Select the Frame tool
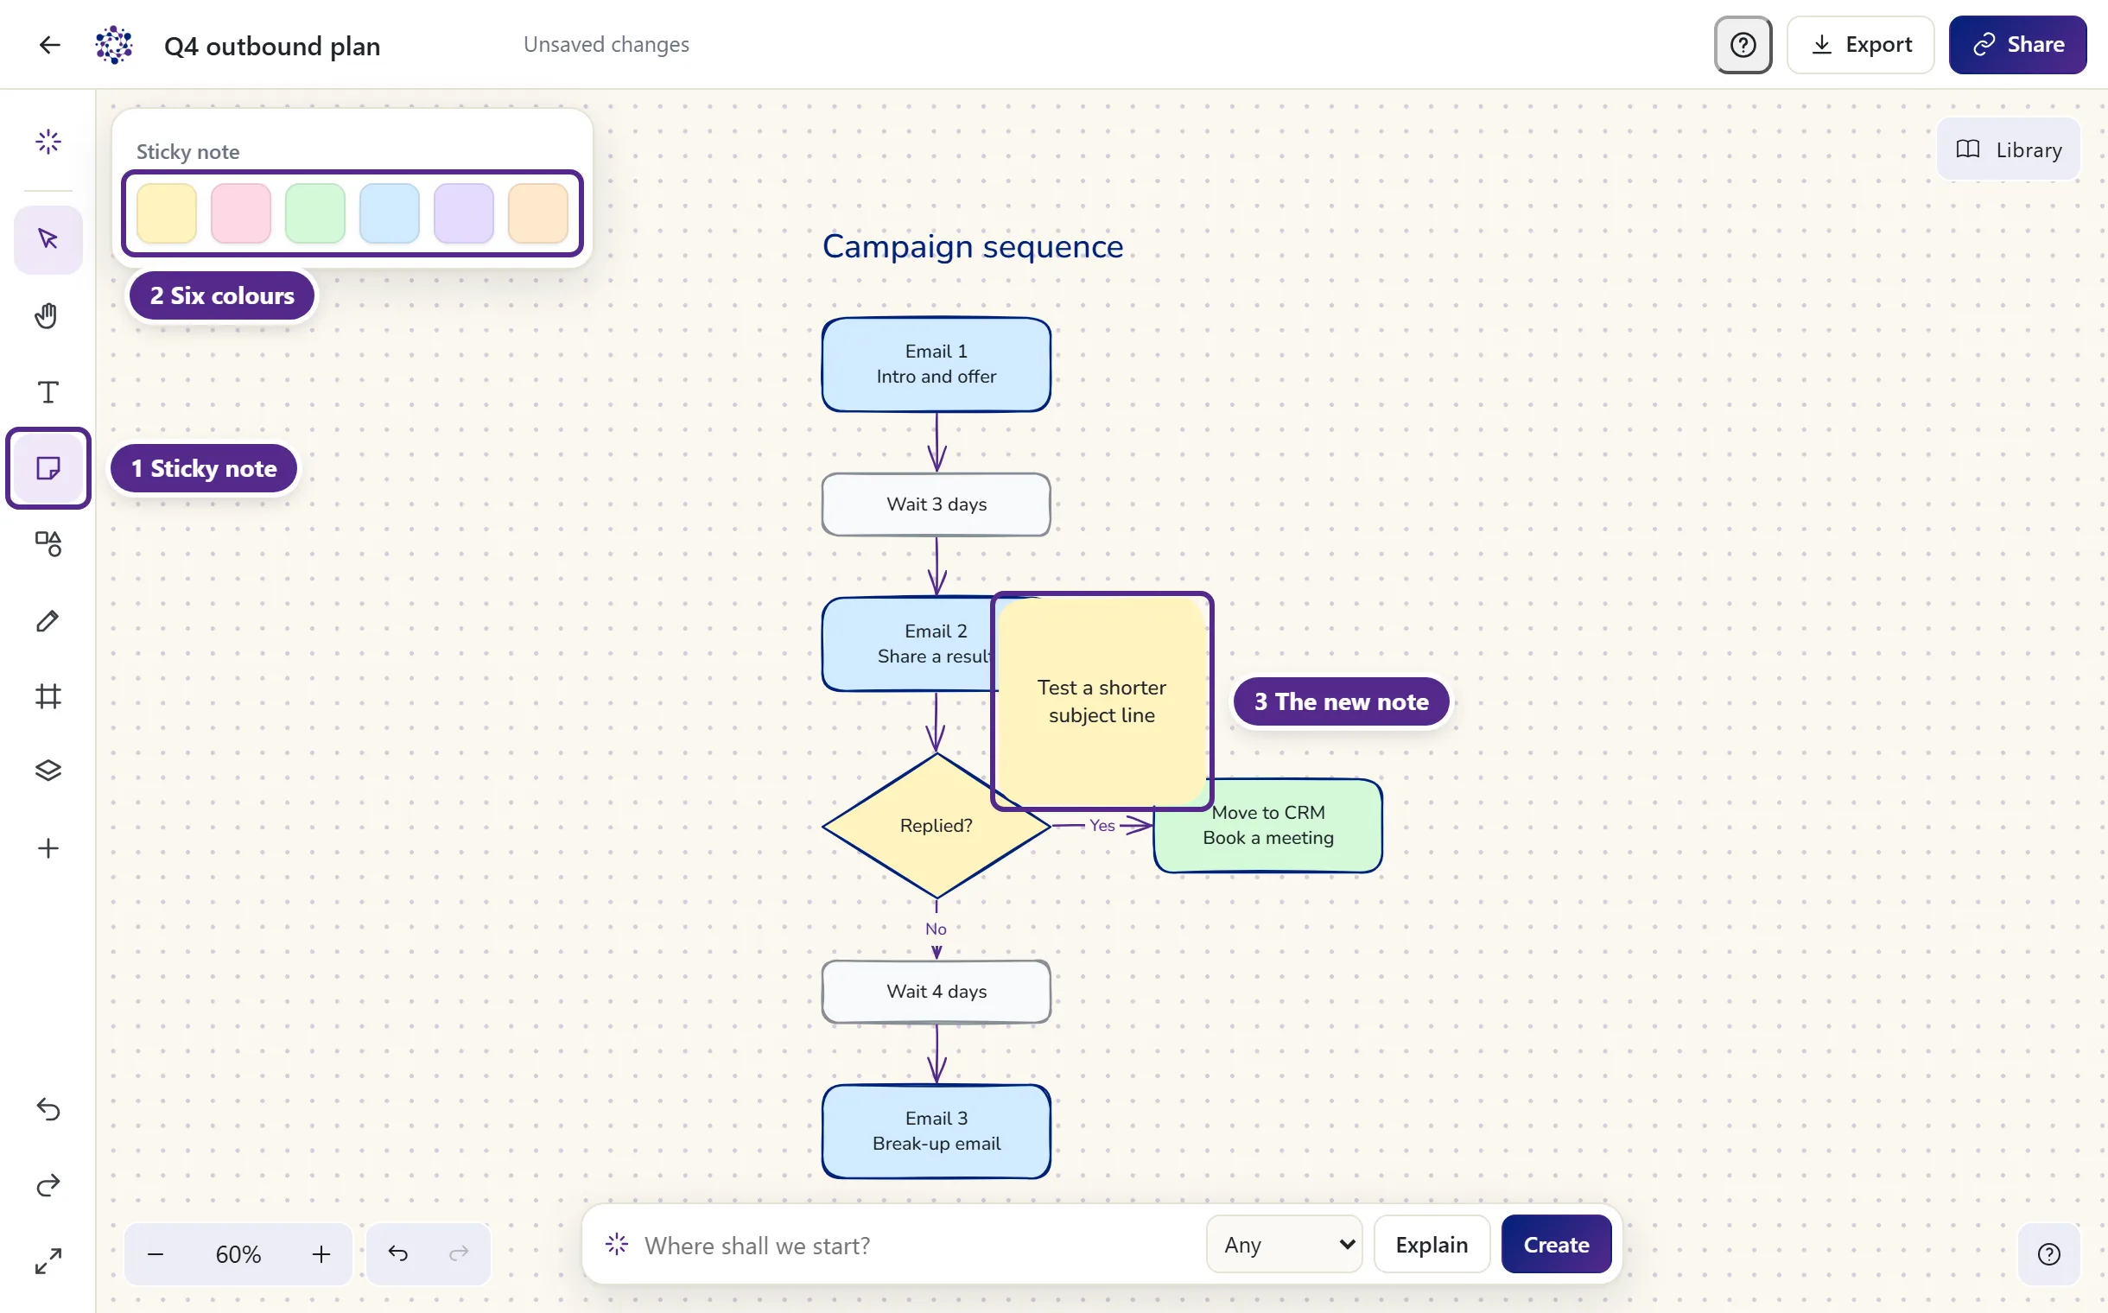 tap(48, 695)
